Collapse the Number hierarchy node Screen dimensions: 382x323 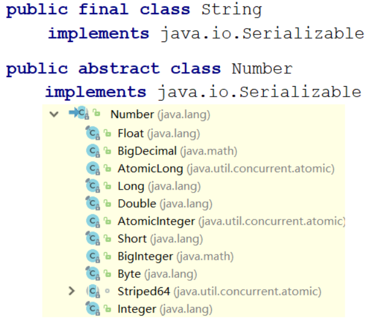[x=54, y=114]
